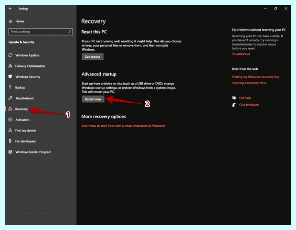Click the back arrow in Settings
This screenshot has width=296, height=230.
pos(10,9)
